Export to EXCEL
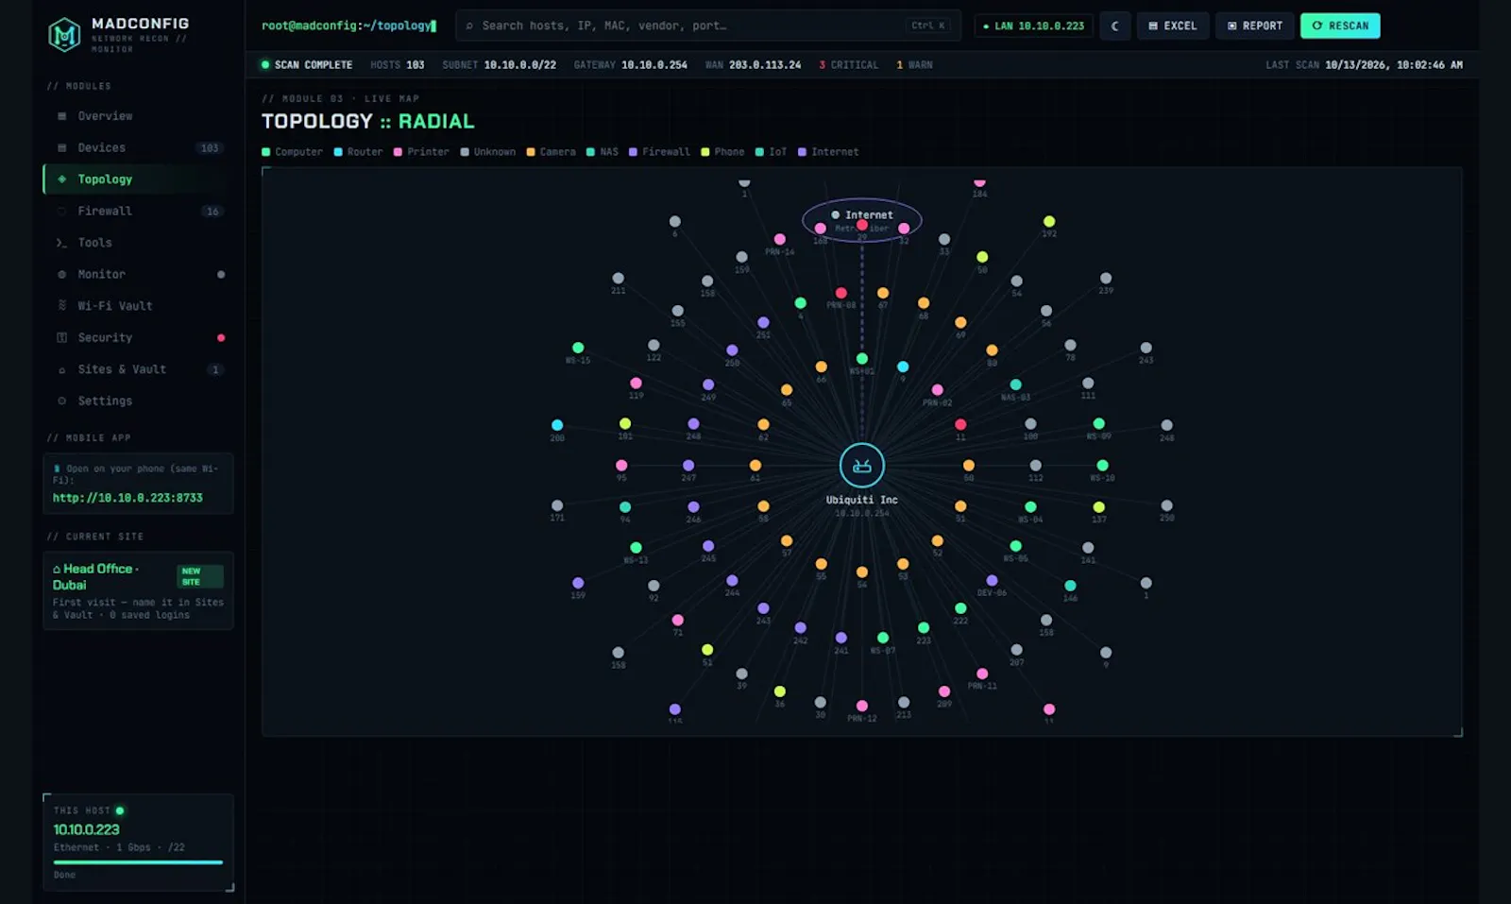Screen dimensions: 1511x904 coord(1173,26)
